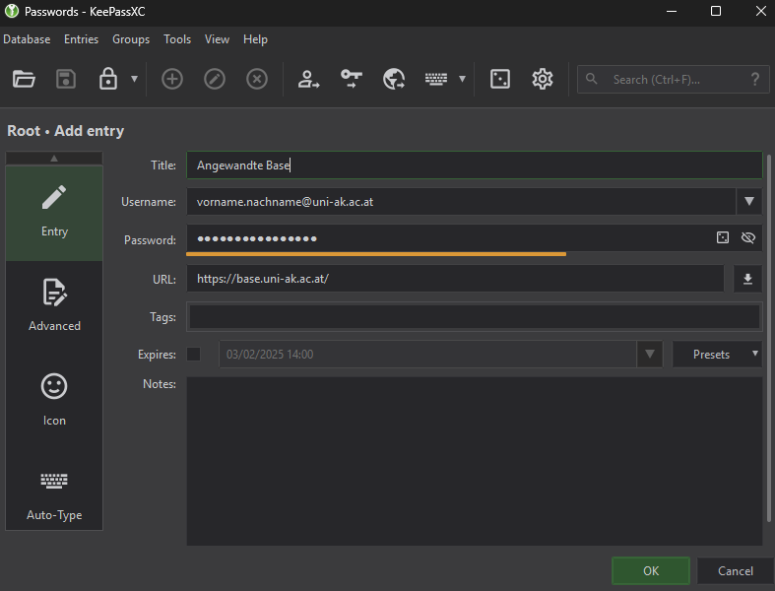Click into the Search (Ctrl+F) field
The image size is (775, 591).
[x=674, y=79]
